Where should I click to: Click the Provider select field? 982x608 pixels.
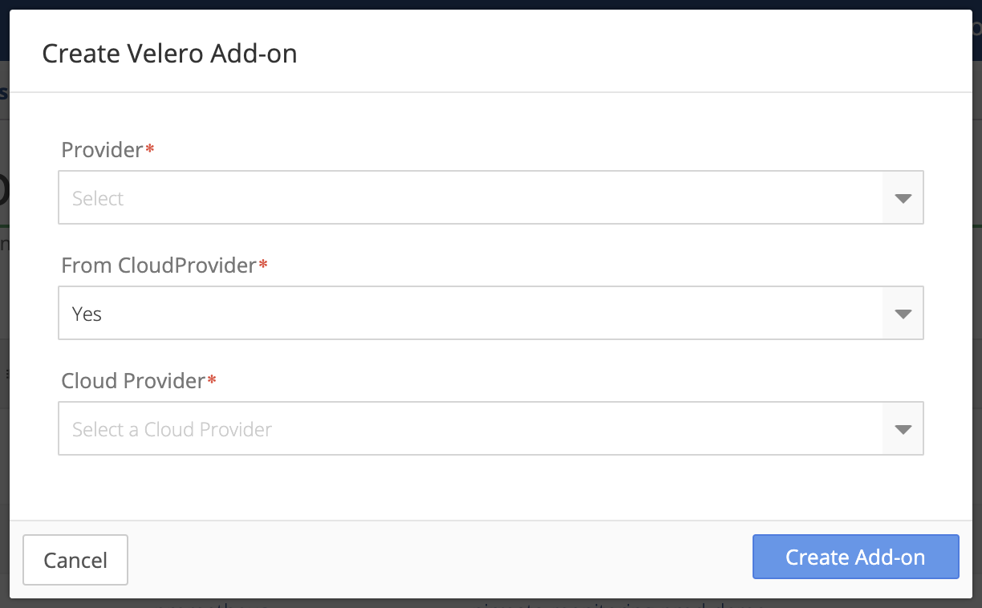pyautogui.click(x=491, y=197)
